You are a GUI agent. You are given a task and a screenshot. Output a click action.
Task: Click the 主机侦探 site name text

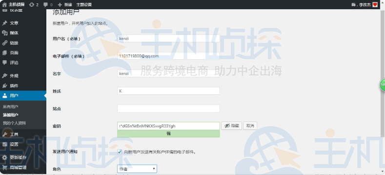pos(17,5)
